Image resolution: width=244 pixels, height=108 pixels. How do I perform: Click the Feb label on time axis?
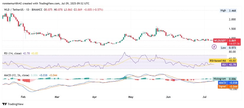[x=23, y=97]
